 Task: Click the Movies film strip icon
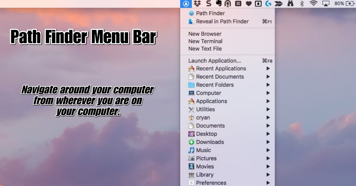(191, 166)
